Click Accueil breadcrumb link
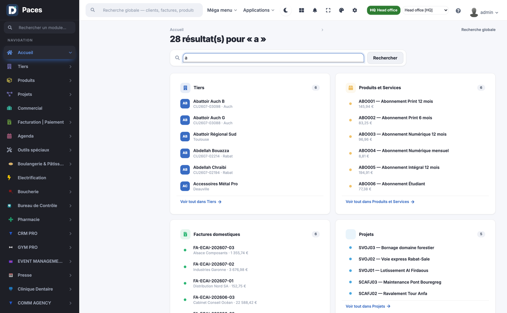507x313 pixels. [176, 30]
